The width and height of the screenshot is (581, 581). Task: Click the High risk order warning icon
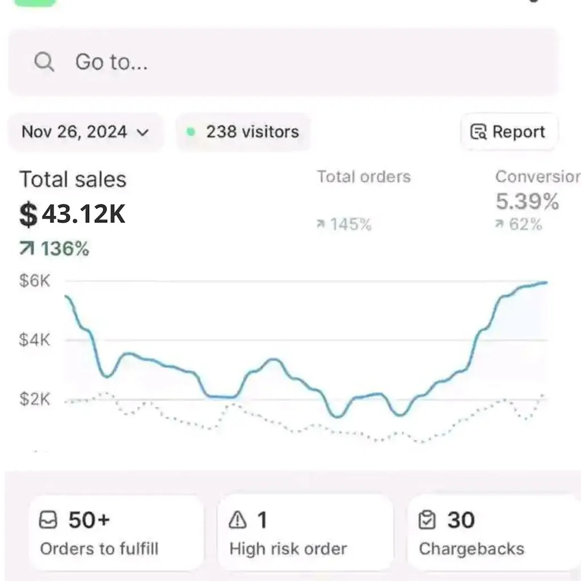(x=237, y=520)
